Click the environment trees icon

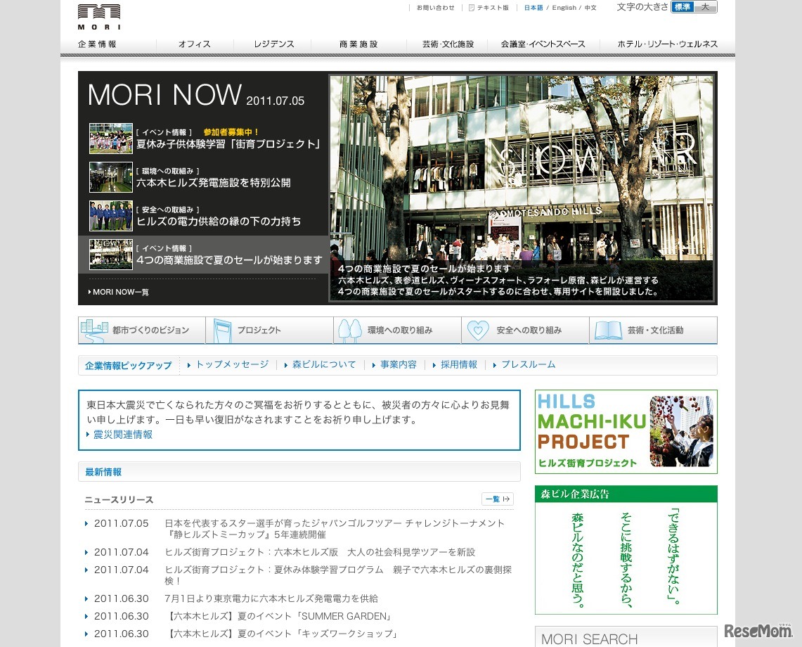[x=350, y=331]
